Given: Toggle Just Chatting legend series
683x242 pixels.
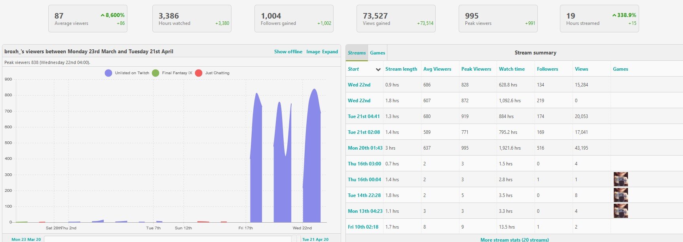Looking at the screenshot, I should click(199, 73).
